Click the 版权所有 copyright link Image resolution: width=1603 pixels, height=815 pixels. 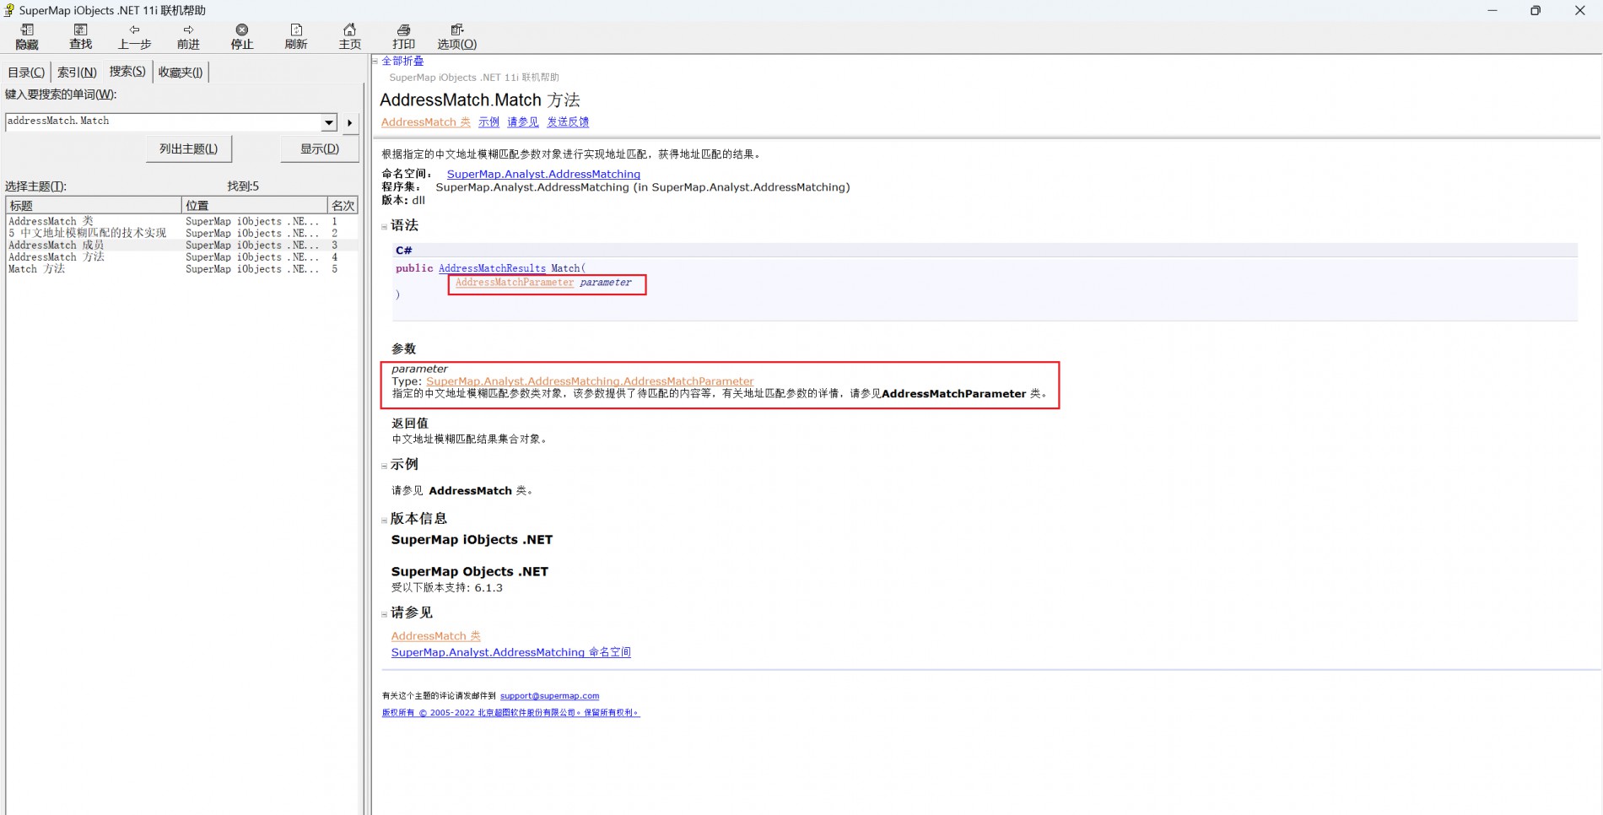point(510,713)
